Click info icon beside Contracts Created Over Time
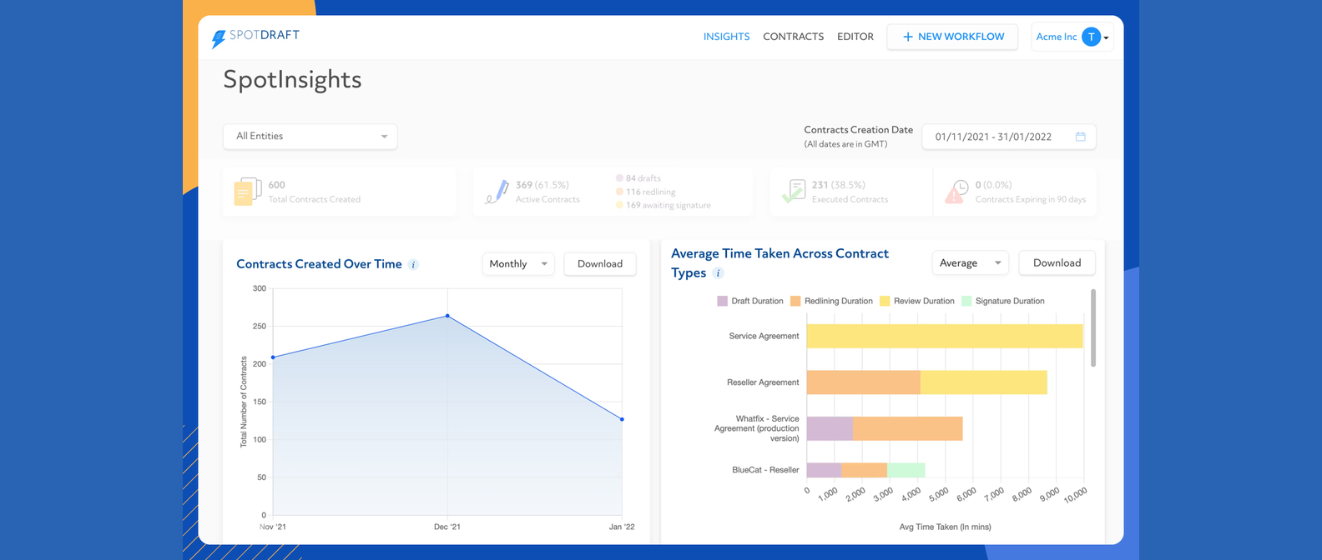The width and height of the screenshot is (1322, 560). (x=413, y=264)
